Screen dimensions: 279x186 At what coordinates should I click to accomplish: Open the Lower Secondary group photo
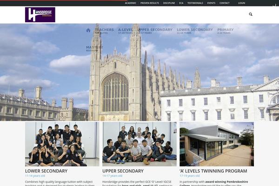point(62,144)
